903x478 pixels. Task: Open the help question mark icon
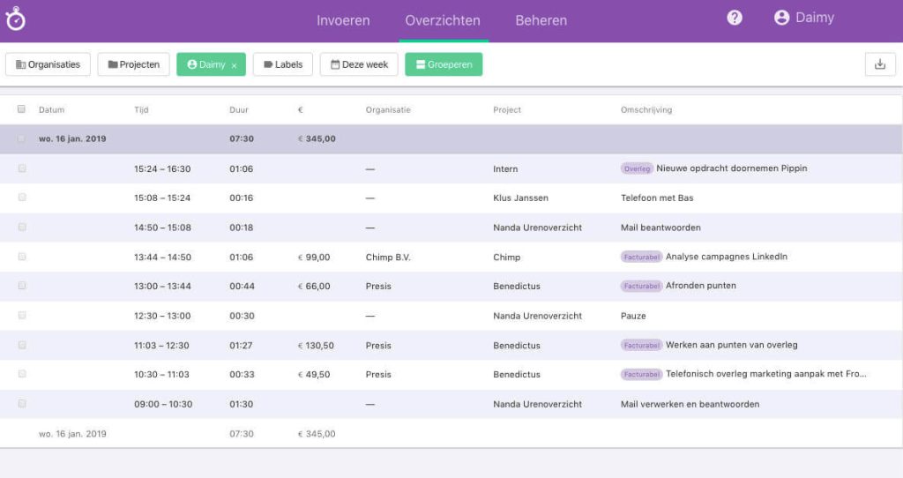(x=735, y=19)
